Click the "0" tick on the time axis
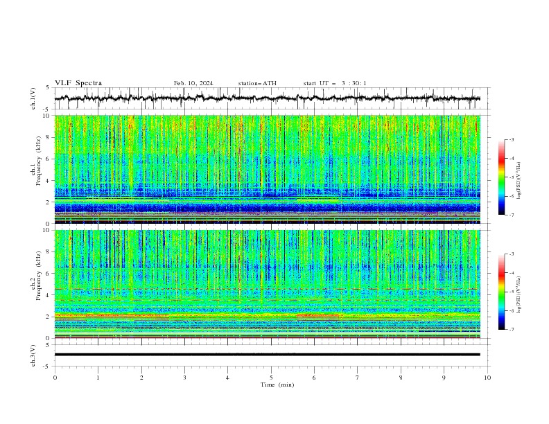Screen dimensions: 549x424 (x=55, y=378)
